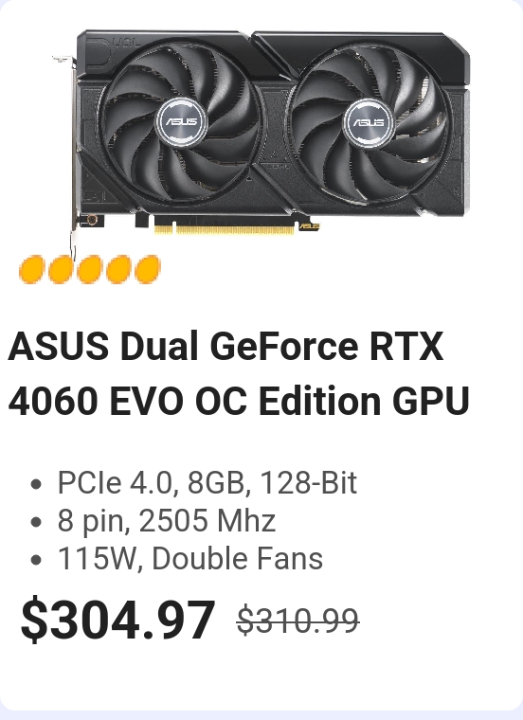523x720 pixels.
Task: Click the $304.97 sale price
Action: click(x=118, y=620)
